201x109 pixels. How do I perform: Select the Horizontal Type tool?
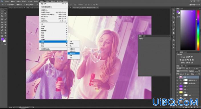tap(5, 30)
